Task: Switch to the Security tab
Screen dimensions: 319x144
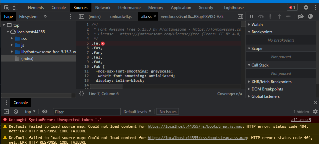Action: (206, 8)
